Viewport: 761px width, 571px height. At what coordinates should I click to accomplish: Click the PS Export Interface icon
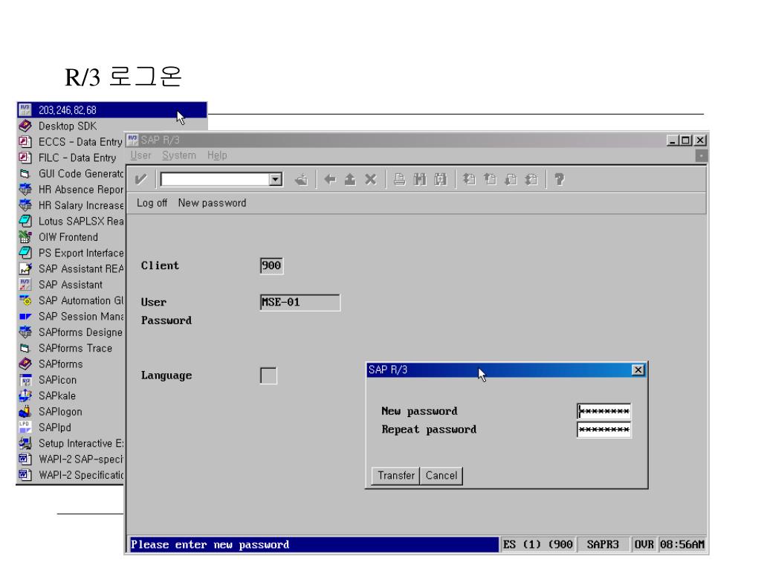25,253
